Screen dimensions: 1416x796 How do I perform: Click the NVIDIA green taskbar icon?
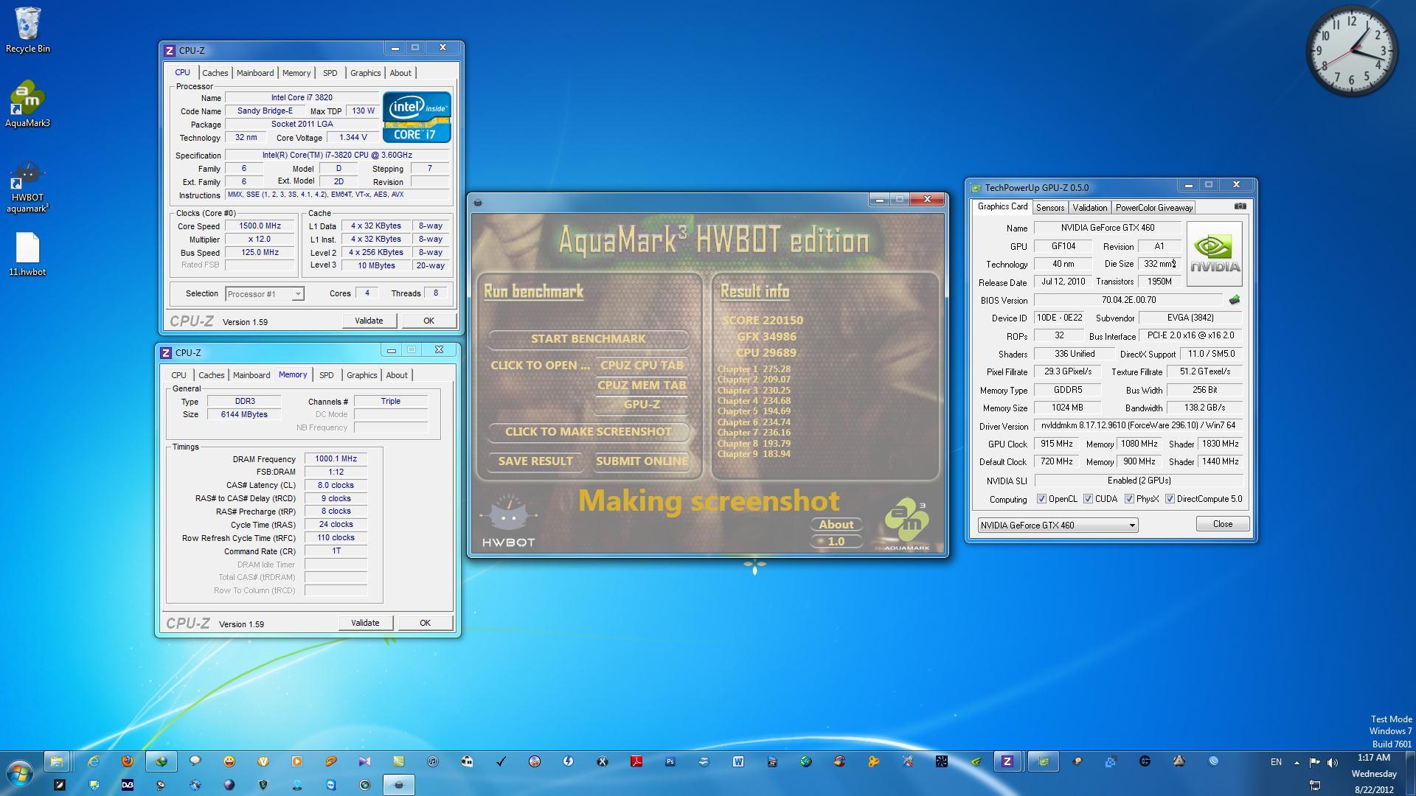[x=976, y=761]
